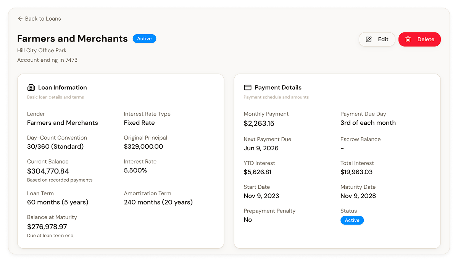458x262 pixels.
Task: Click Account ending in 7473 text
Action: click(x=47, y=60)
